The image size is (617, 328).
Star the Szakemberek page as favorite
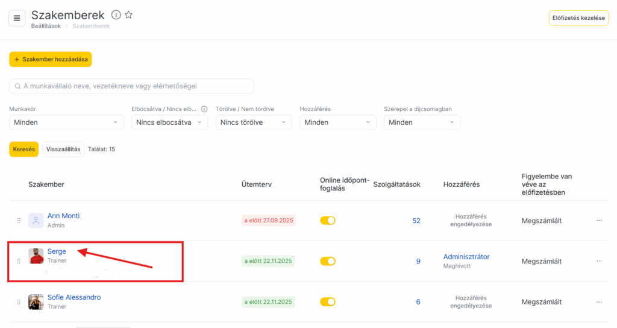(128, 15)
